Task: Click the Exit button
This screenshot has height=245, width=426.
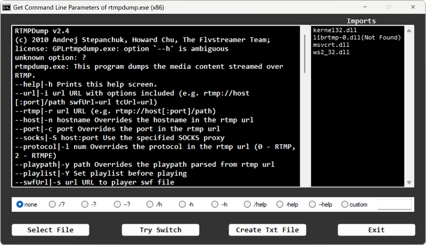Action: tap(376, 230)
